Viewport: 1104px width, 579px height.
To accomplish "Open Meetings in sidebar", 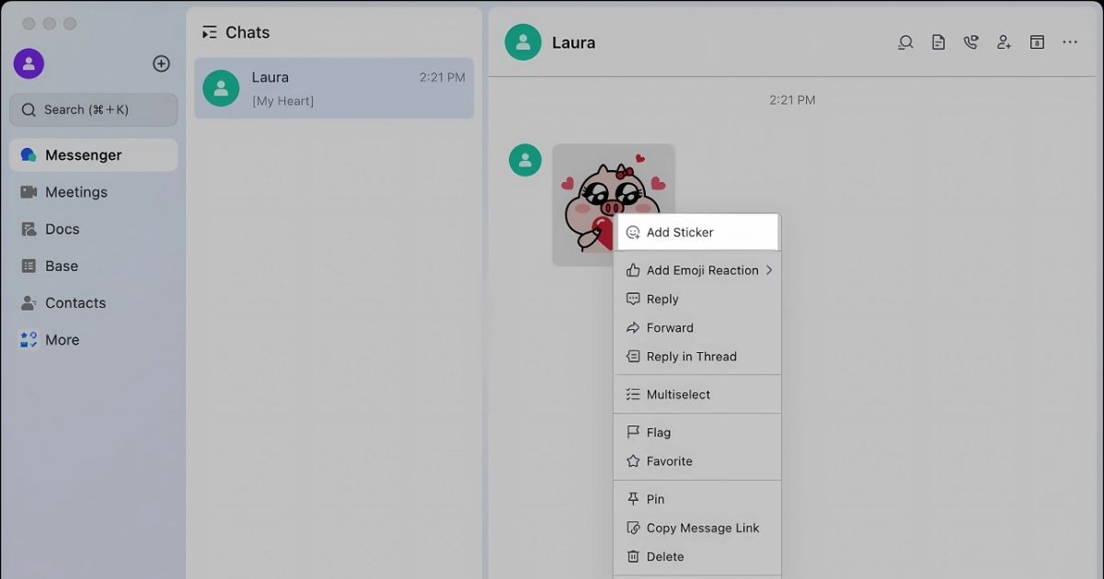I will (94, 192).
